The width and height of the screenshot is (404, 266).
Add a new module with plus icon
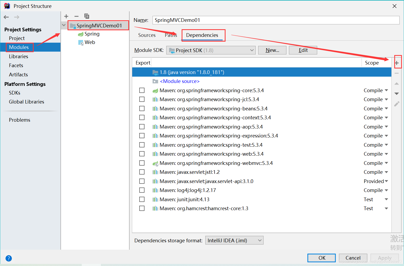tap(66, 16)
